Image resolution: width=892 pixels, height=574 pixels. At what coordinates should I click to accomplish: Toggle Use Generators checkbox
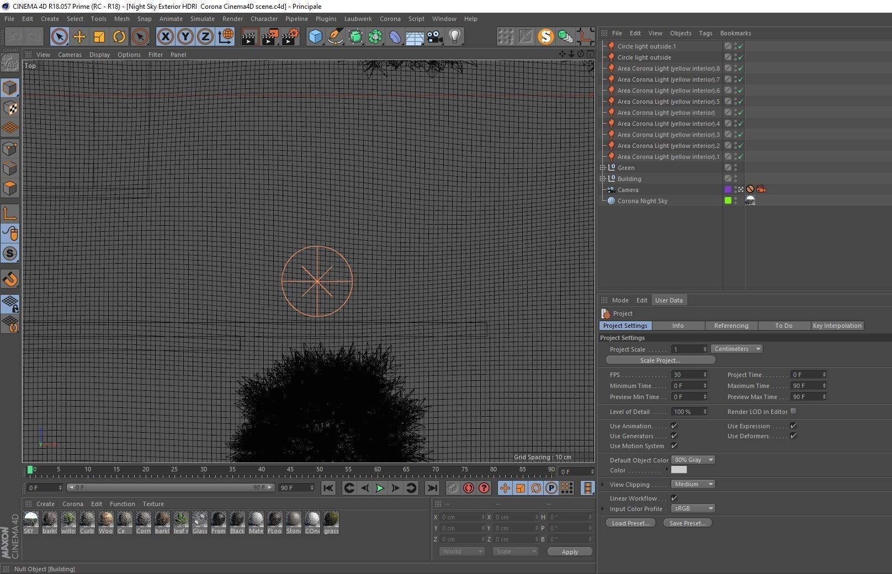click(x=674, y=436)
